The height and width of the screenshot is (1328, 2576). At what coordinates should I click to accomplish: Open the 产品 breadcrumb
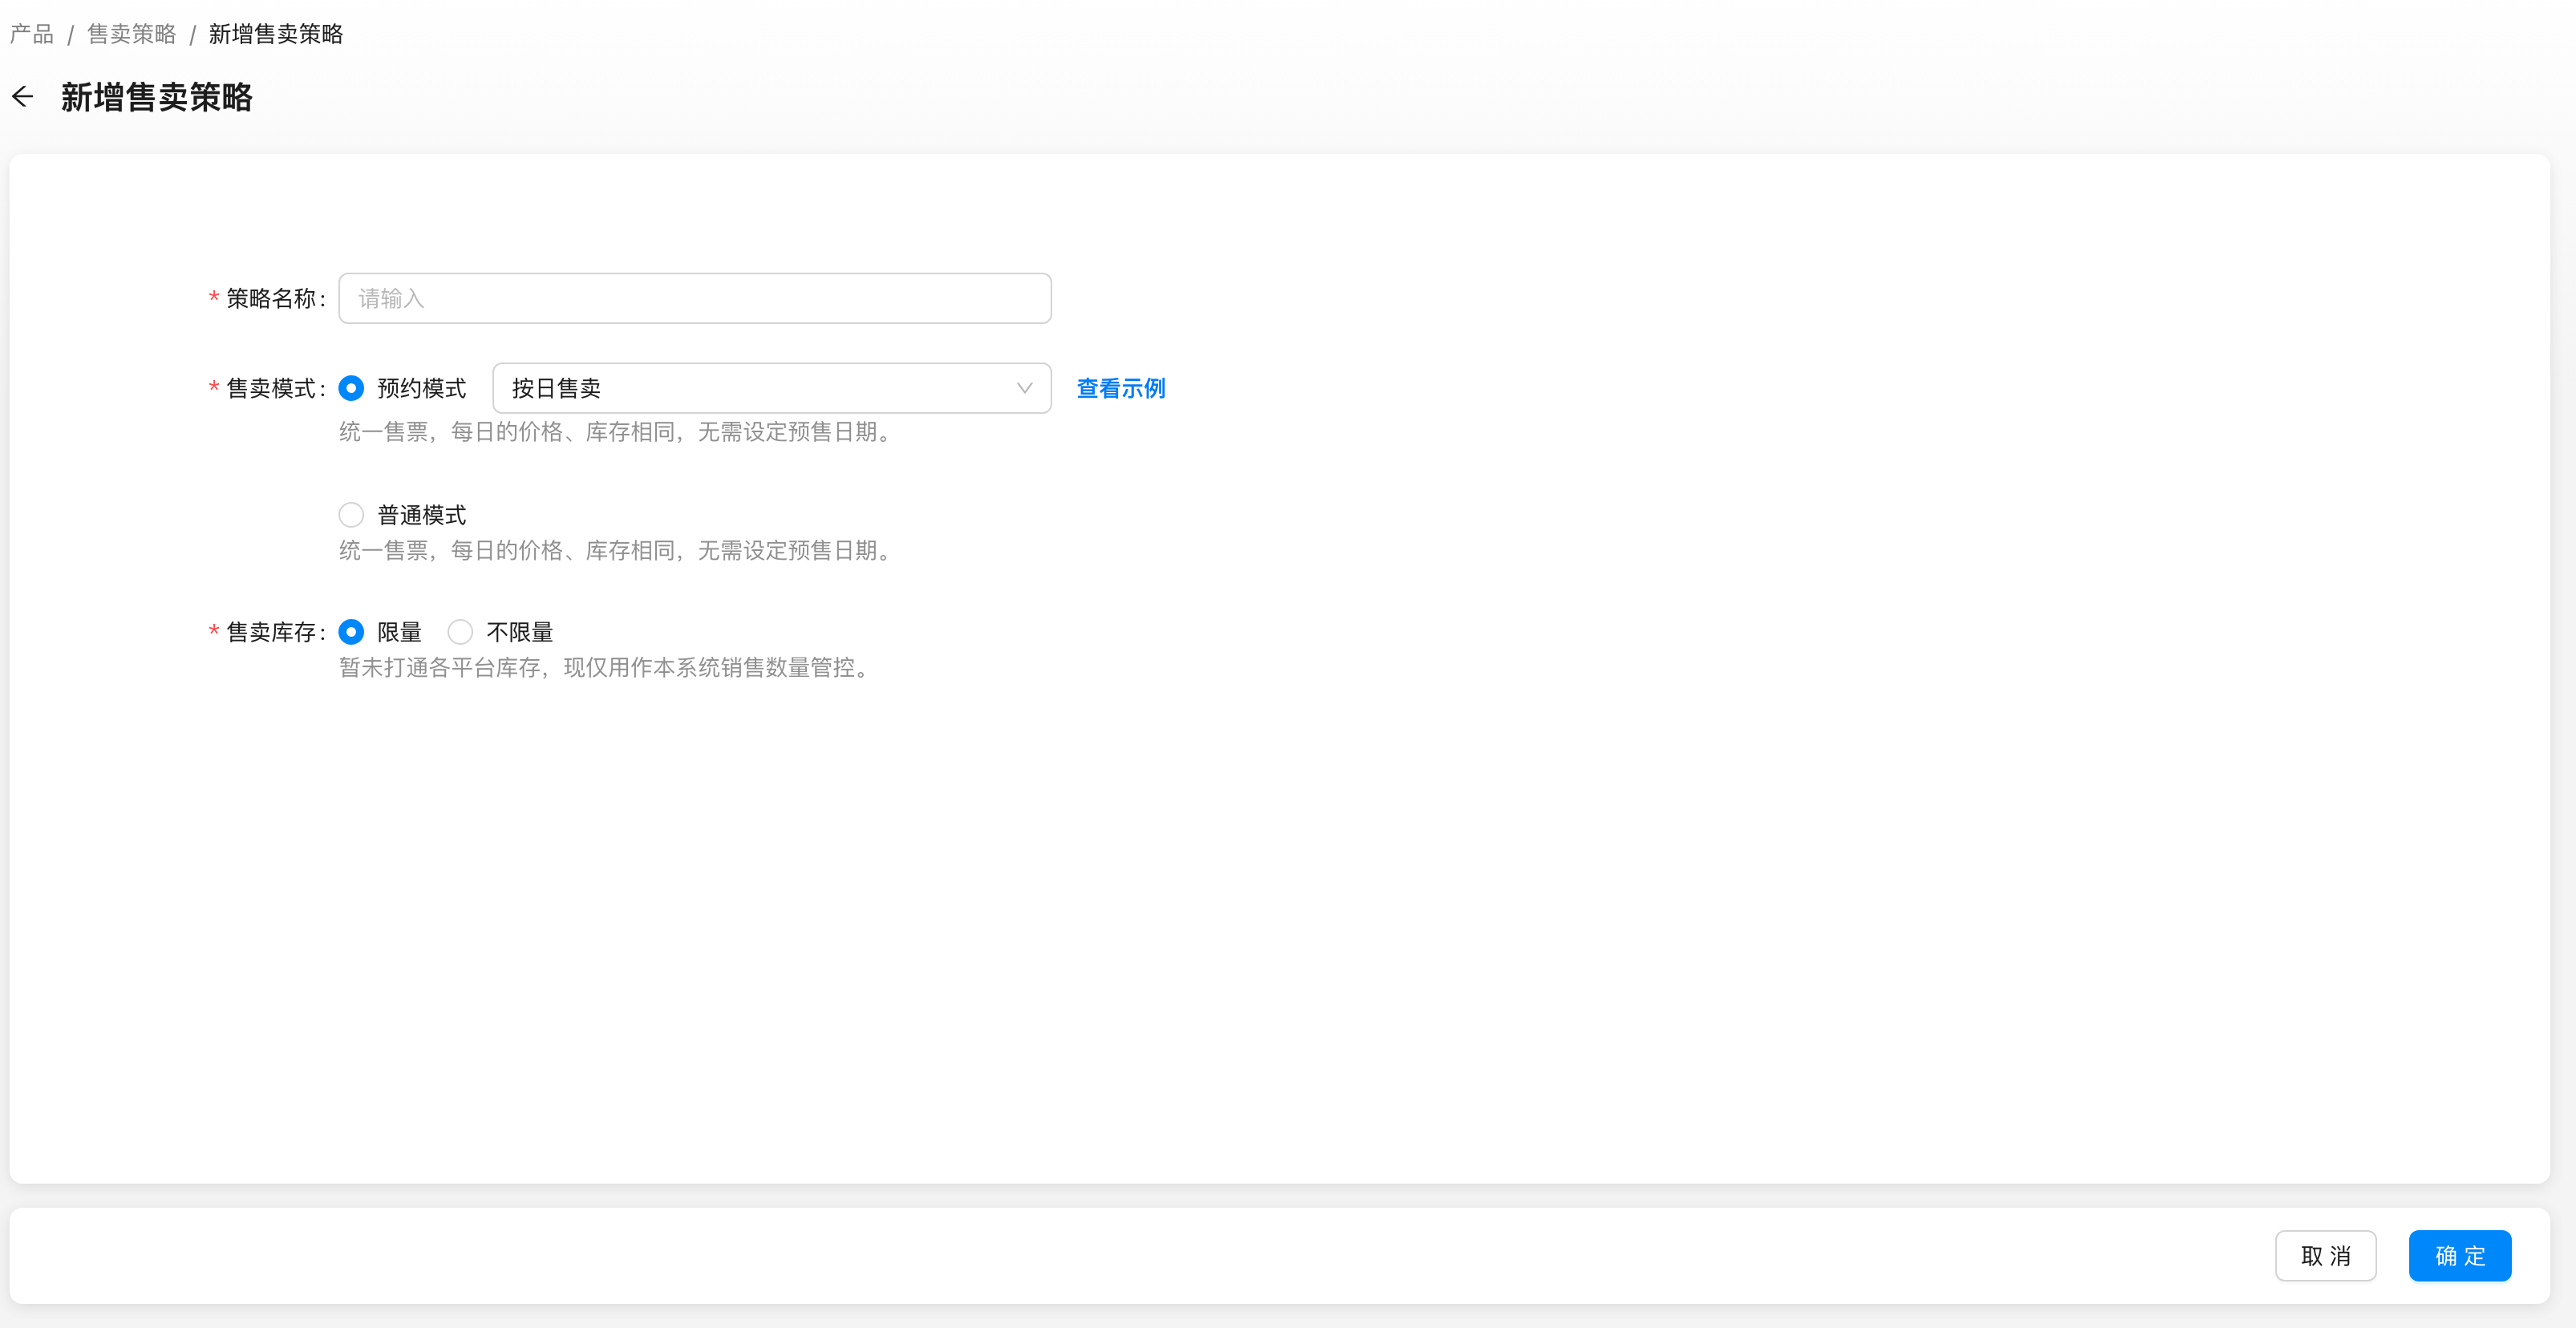(32, 34)
